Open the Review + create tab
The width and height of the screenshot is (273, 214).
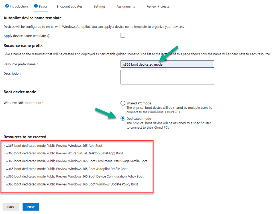pos(158,6)
